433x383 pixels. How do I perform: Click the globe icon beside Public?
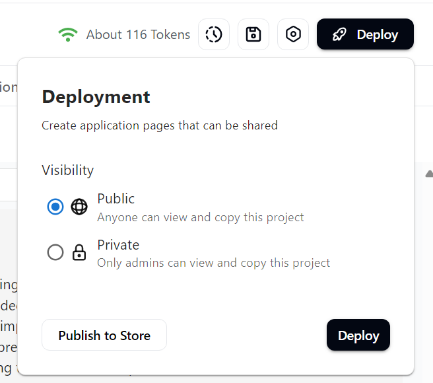tap(79, 207)
